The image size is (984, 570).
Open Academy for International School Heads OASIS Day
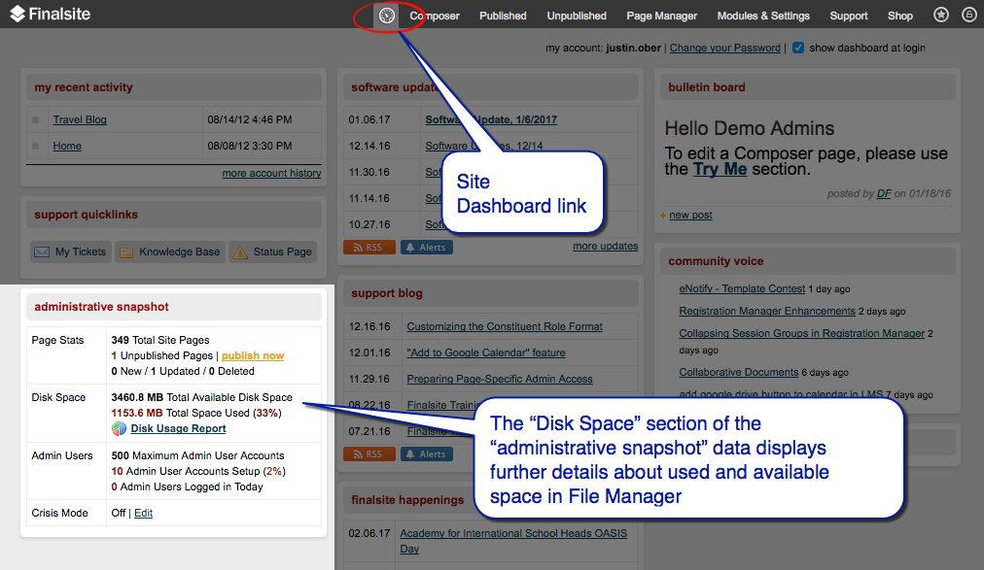pos(513,541)
